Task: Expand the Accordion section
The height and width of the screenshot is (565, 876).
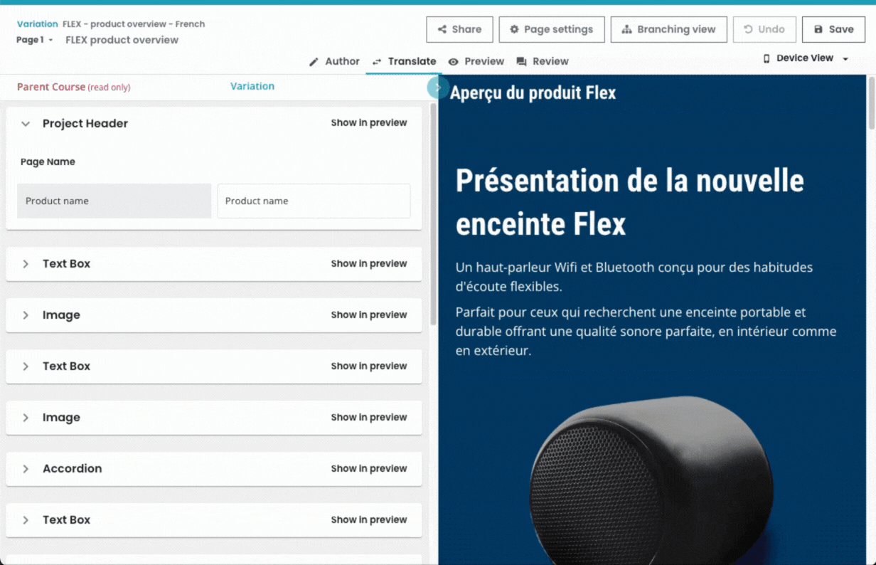Action: [x=26, y=469]
